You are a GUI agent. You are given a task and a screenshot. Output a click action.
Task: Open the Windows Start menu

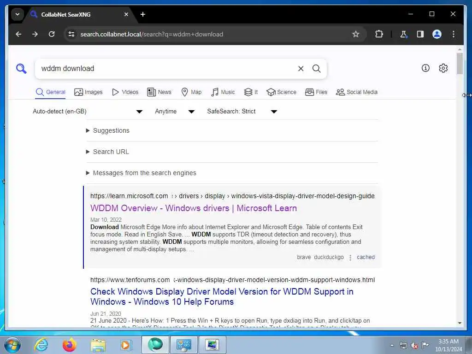point(12,345)
